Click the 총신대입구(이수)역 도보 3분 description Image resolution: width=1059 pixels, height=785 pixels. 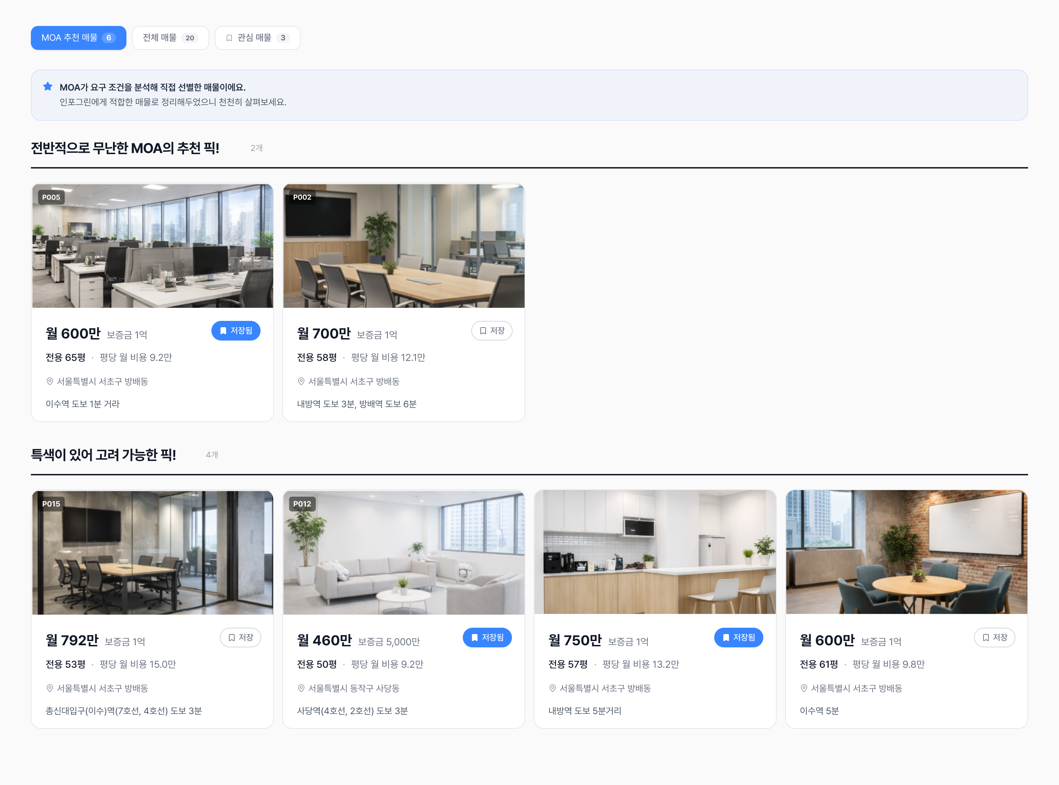click(124, 711)
